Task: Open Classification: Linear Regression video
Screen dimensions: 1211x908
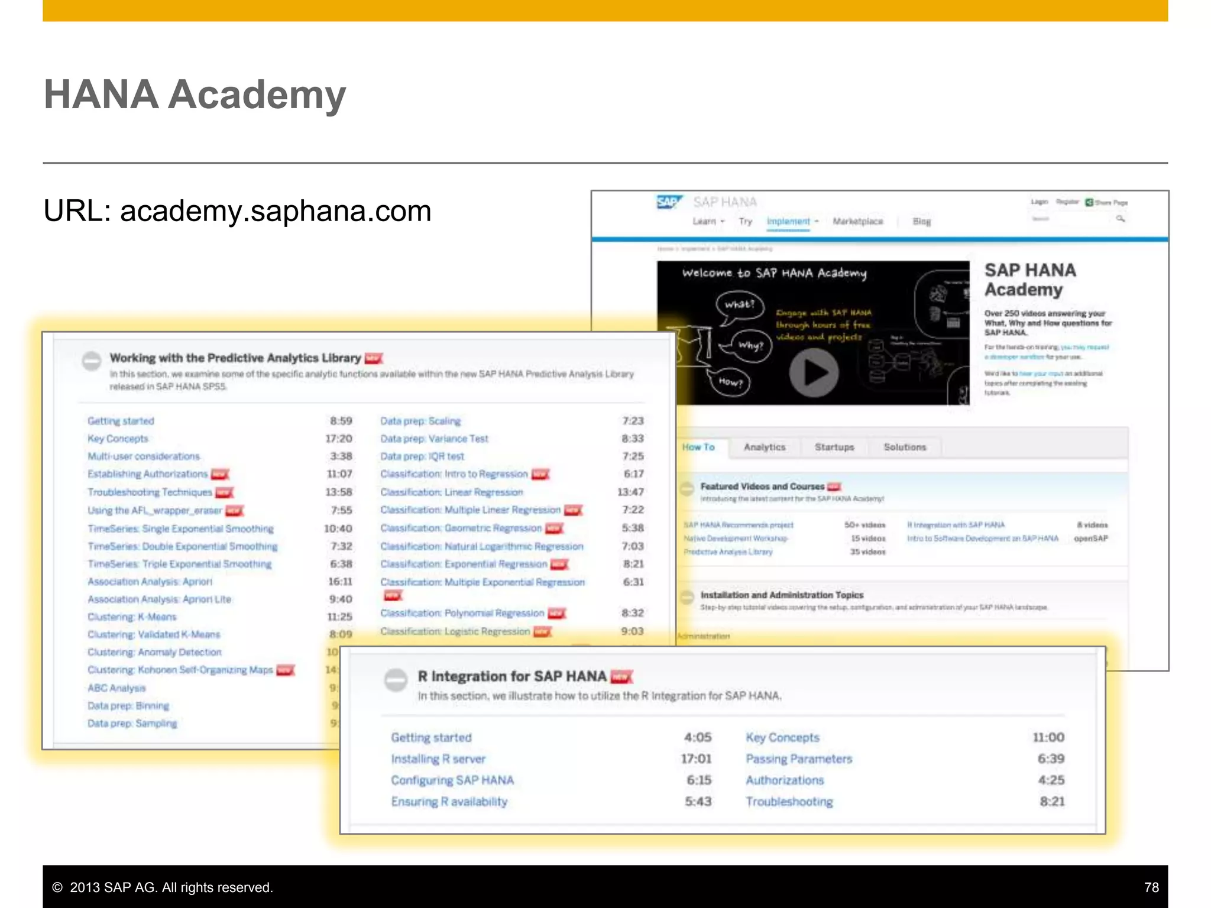Action: click(x=452, y=492)
